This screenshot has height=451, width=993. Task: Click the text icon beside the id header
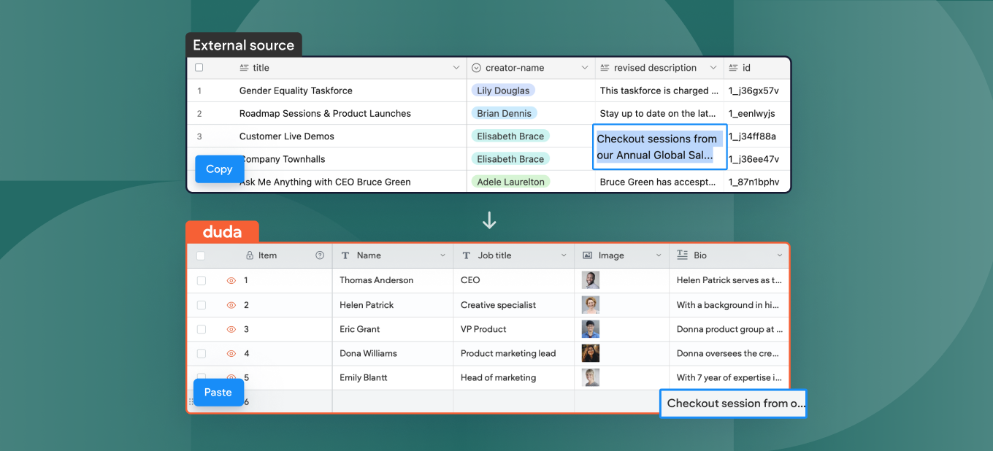click(x=733, y=68)
